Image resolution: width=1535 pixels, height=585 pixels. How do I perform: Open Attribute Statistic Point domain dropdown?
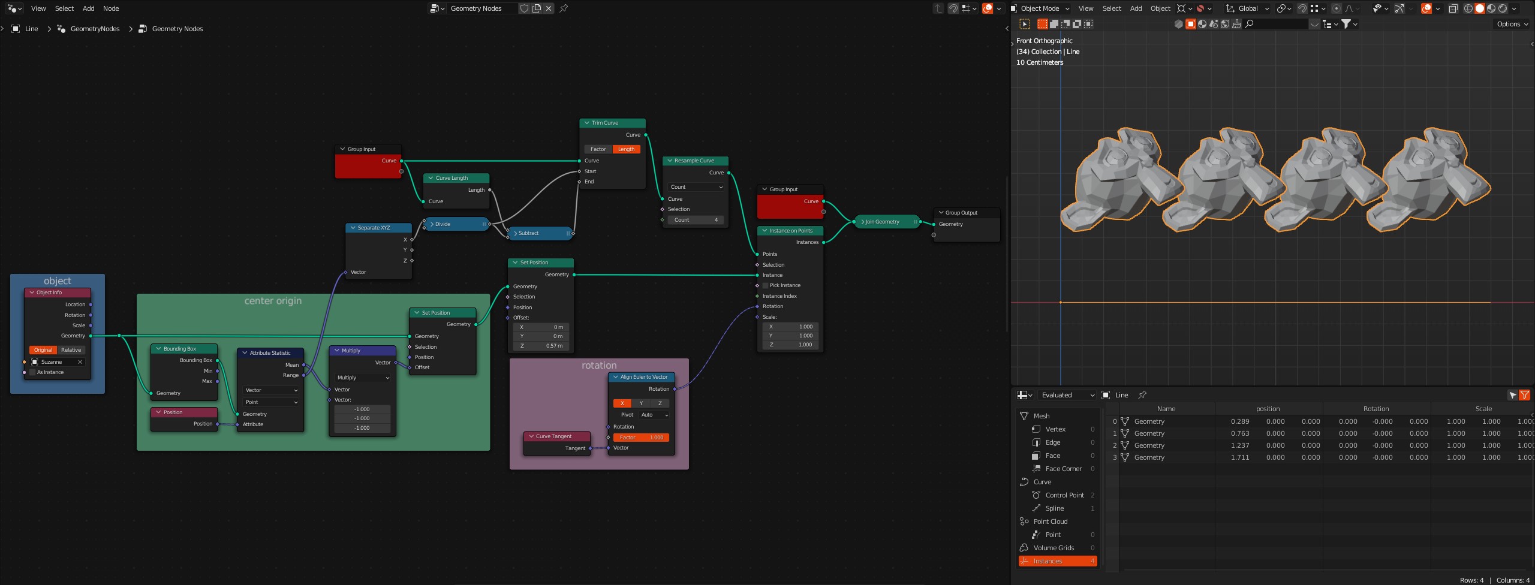(271, 402)
